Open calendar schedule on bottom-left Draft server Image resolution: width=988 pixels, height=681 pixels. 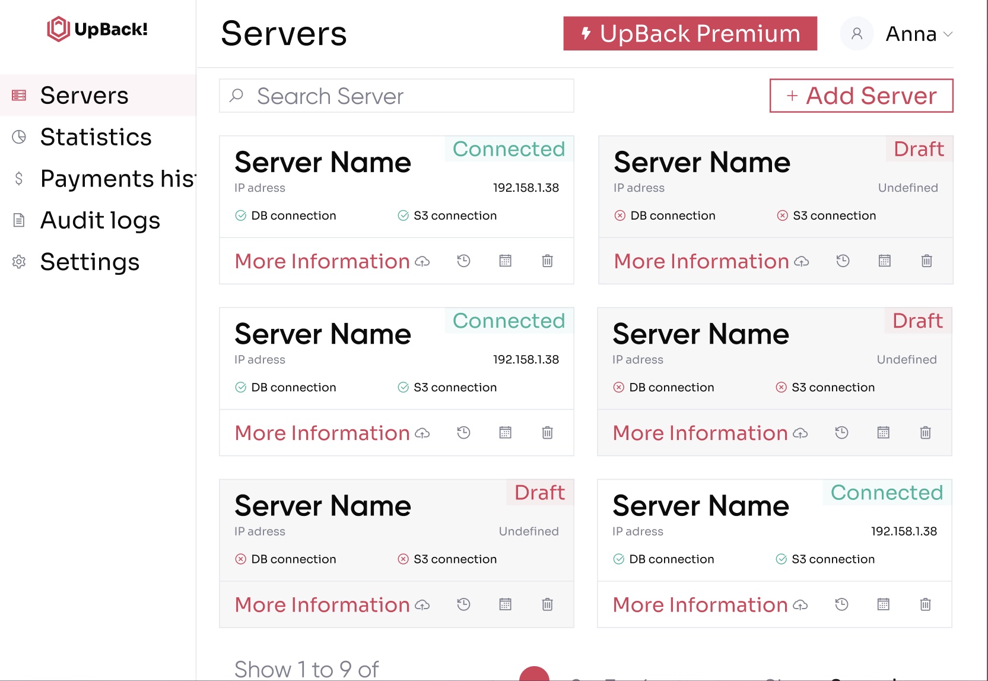[505, 604]
